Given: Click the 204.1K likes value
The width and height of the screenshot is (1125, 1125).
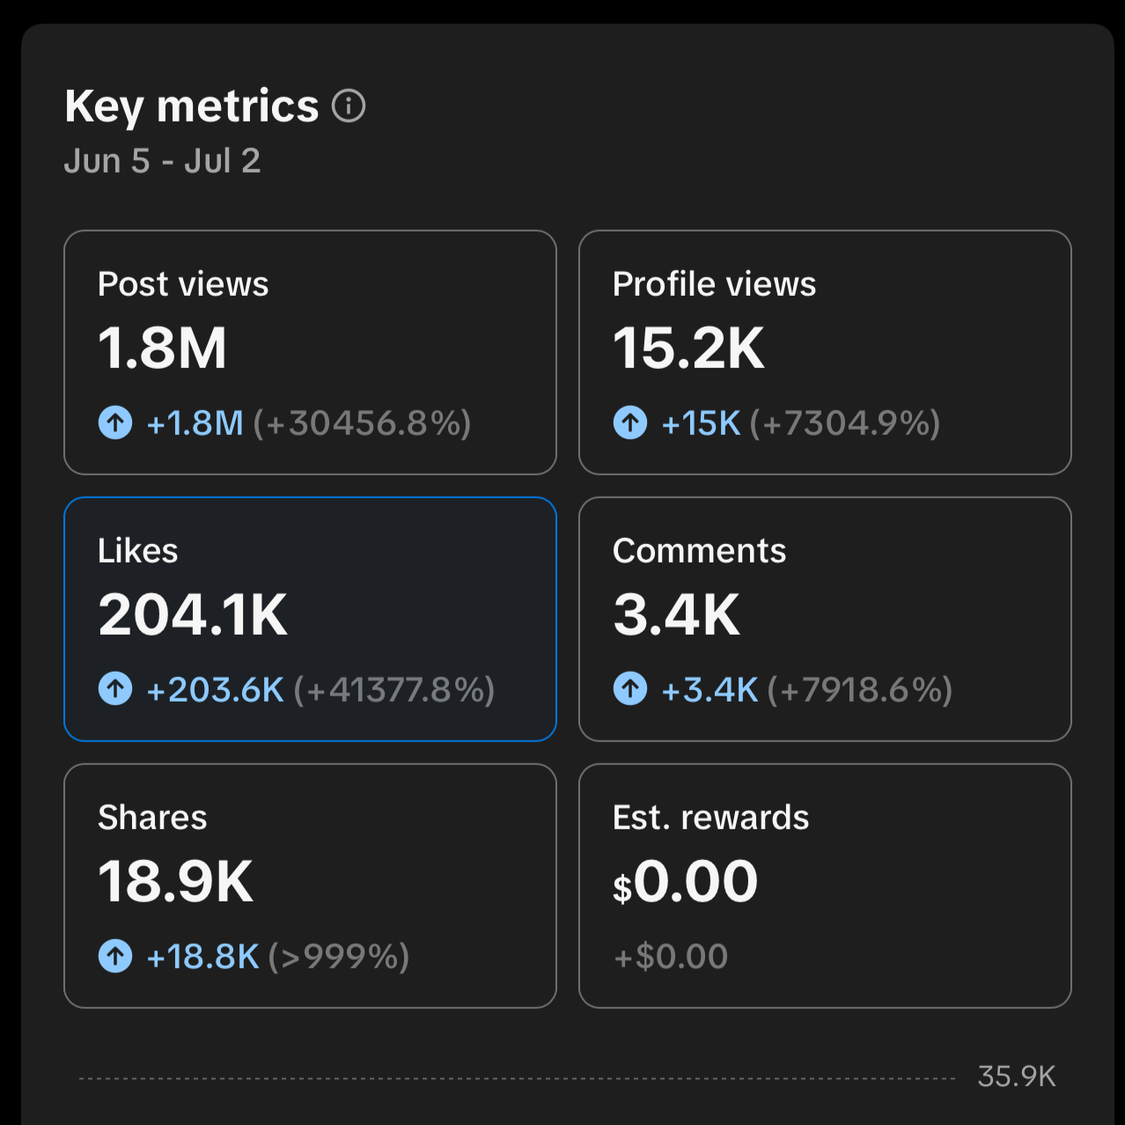Looking at the screenshot, I should (193, 614).
